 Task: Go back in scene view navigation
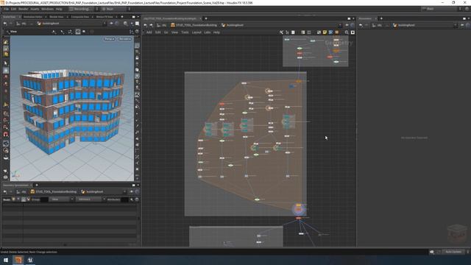(x=5, y=24)
